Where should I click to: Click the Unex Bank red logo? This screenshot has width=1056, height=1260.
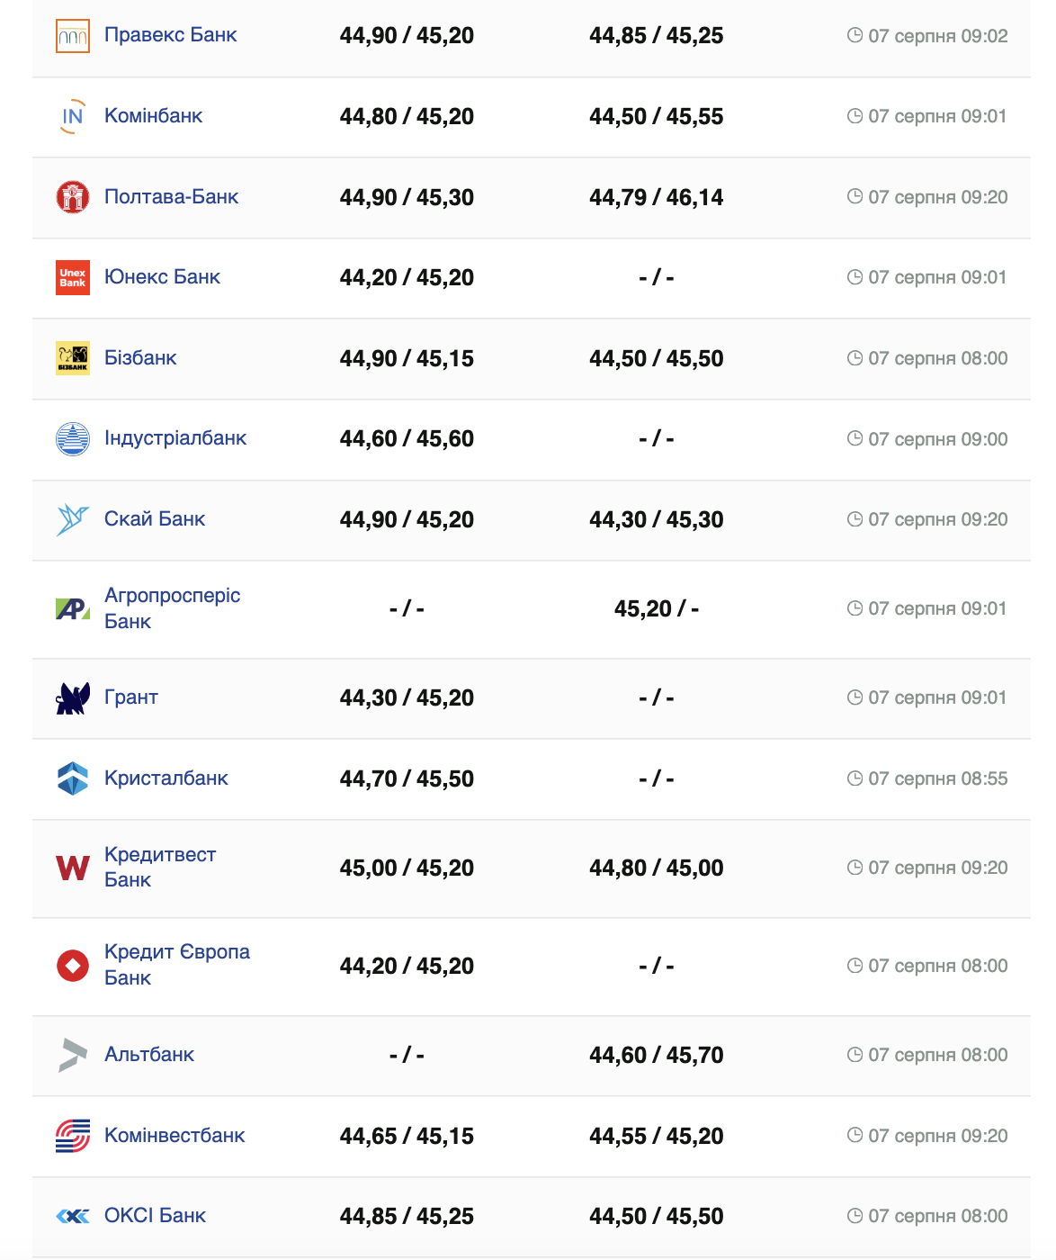73,277
